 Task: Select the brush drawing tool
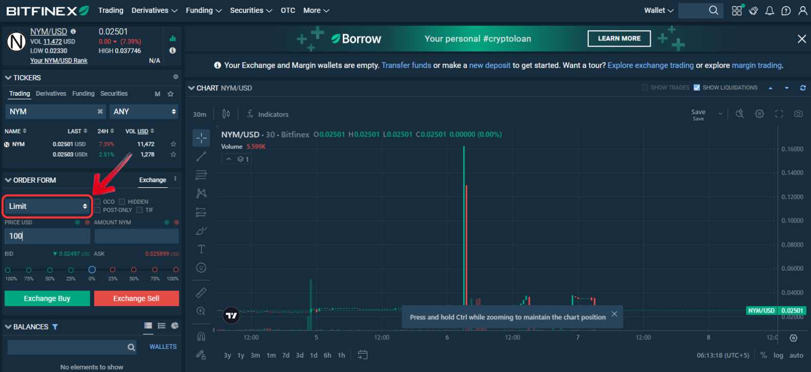(x=201, y=231)
